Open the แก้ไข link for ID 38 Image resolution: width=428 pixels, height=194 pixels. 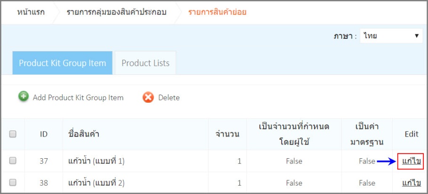412,183
